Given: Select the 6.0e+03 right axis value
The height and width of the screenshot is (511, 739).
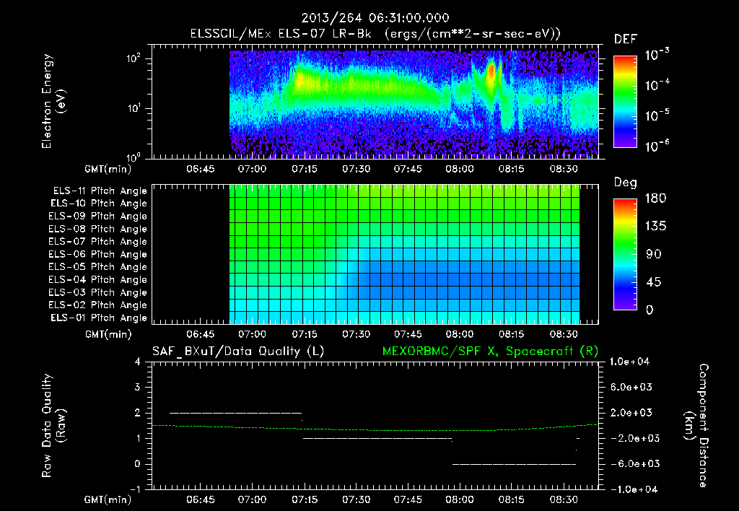Looking at the screenshot, I should tap(631, 387).
